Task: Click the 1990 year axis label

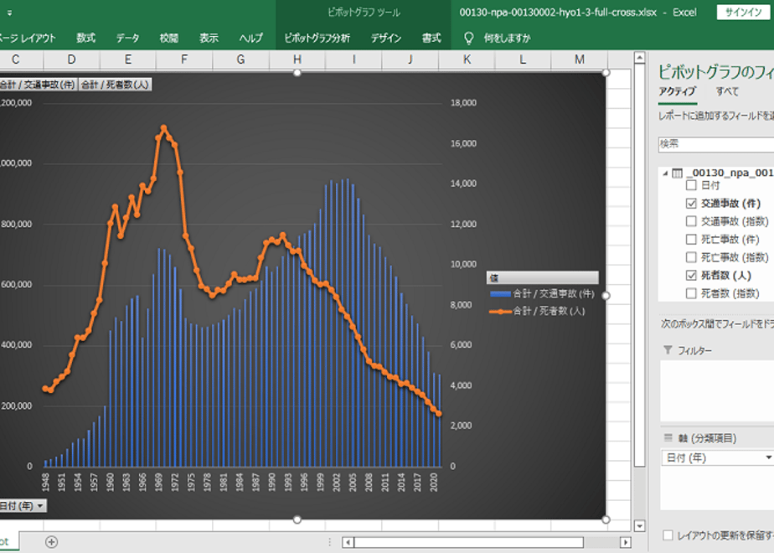Action: tap(272, 482)
